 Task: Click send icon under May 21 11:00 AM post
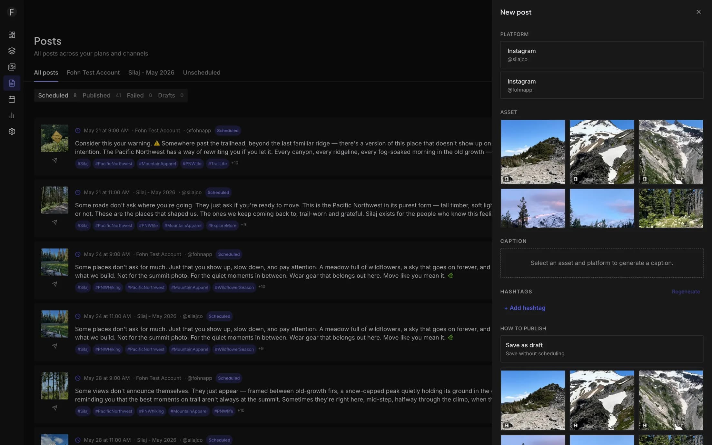pyautogui.click(x=55, y=222)
